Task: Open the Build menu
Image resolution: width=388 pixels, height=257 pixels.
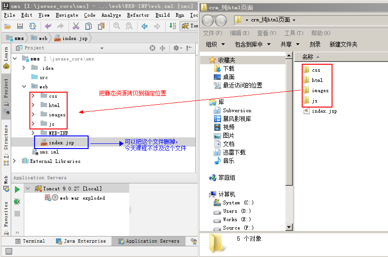Action: pyautogui.click(x=163, y=15)
